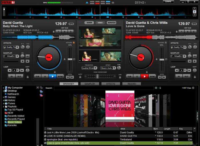
Task: Expand Genres tree node
Action: (x=3, y=97)
